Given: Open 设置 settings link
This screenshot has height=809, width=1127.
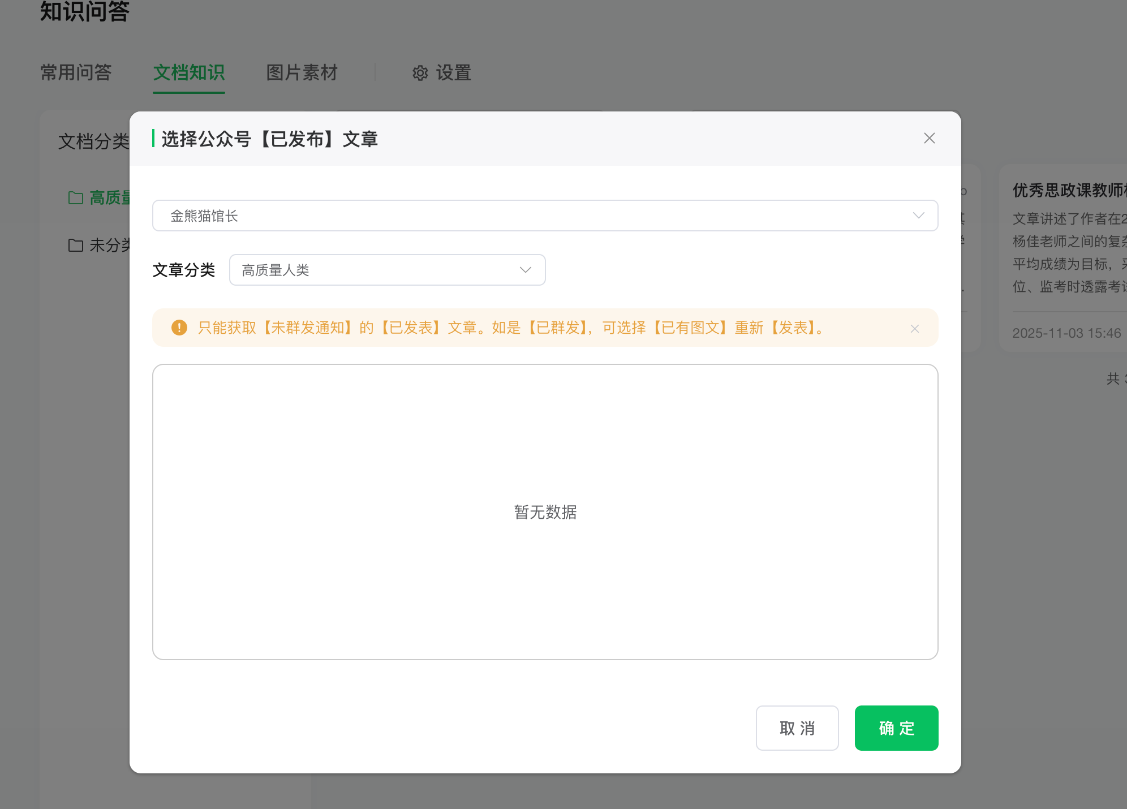Looking at the screenshot, I should tap(453, 73).
